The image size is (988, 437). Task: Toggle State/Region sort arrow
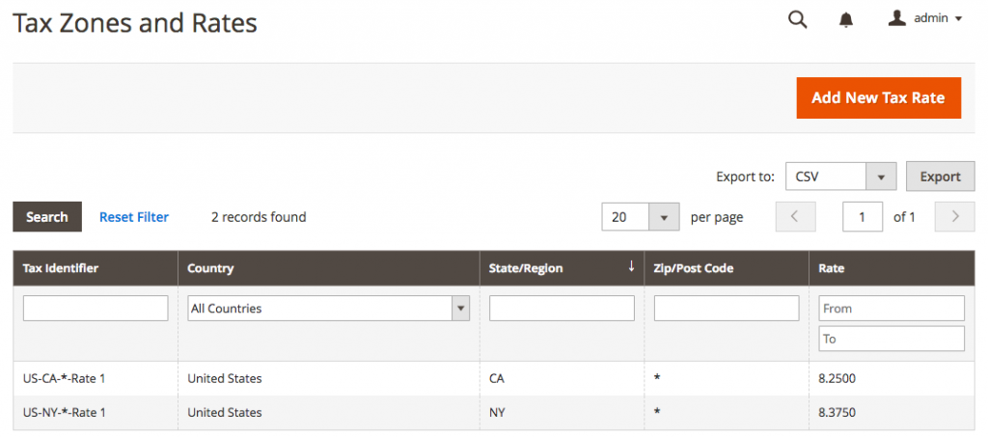tap(631, 267)
